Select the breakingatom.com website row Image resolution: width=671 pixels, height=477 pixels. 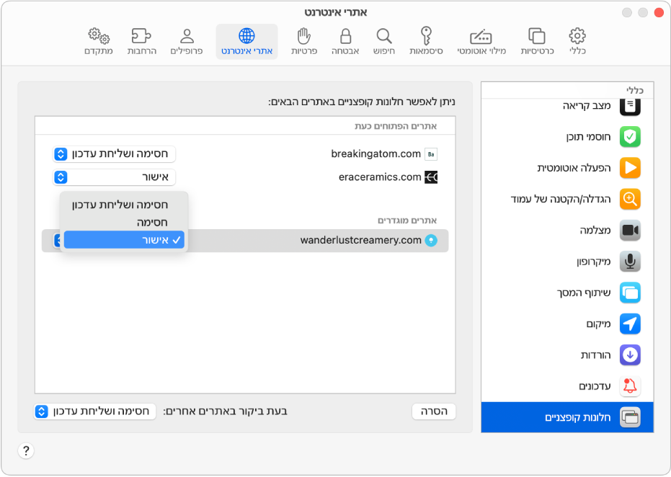click(x=245, y=154)
